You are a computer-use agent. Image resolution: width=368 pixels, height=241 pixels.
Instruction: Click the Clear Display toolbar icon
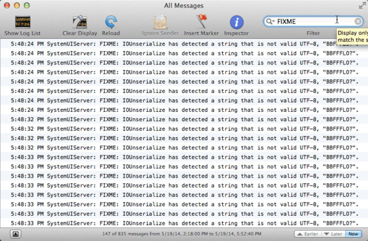pyautogui.click(x=80, y=22)
